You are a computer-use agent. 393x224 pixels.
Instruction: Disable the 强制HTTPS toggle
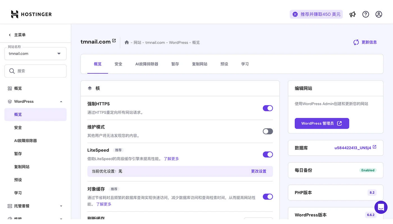[x=268, y=108]
